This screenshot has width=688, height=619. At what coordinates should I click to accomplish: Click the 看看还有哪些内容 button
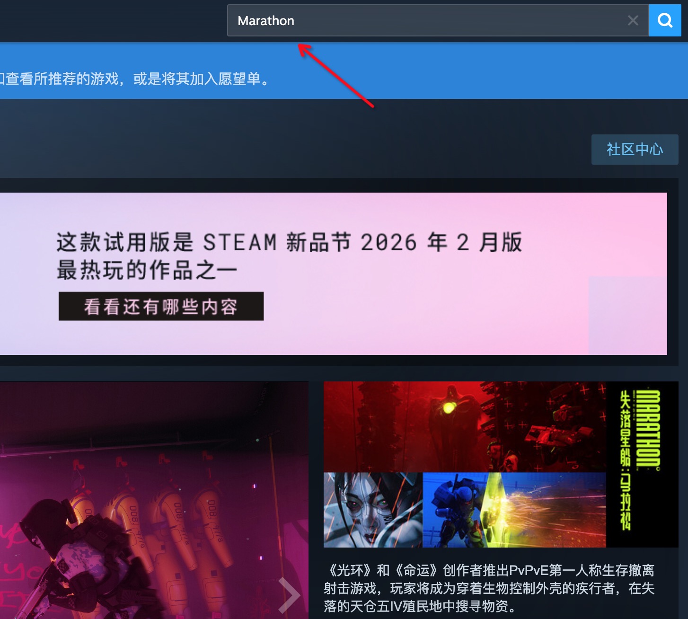(161, 306)
